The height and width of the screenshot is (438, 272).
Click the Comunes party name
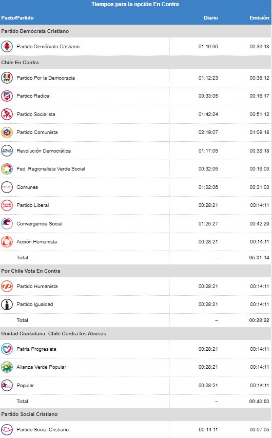27,187
